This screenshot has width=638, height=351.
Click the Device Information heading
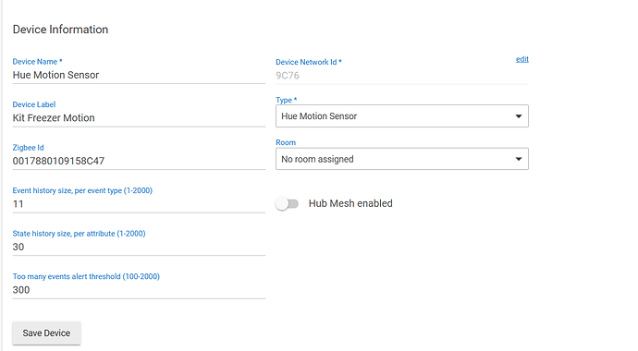point(61,30)
